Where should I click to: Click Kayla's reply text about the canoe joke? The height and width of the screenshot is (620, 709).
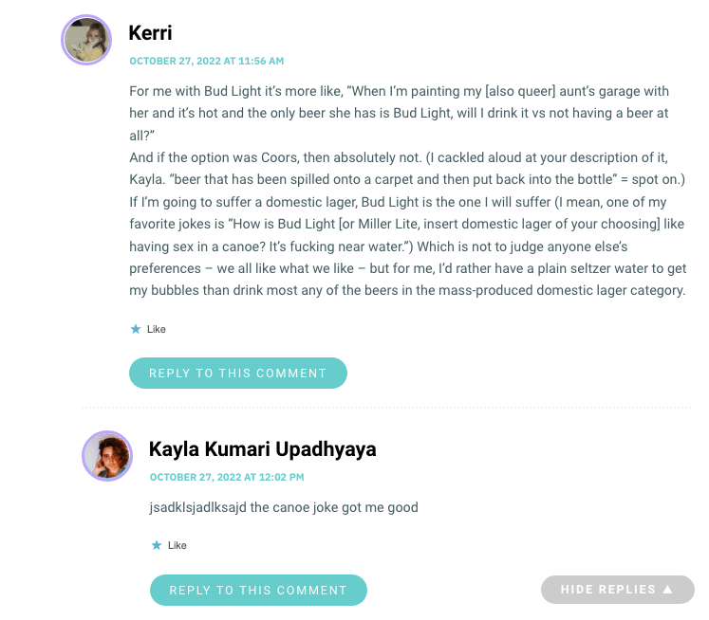click(x=284, y=507)
